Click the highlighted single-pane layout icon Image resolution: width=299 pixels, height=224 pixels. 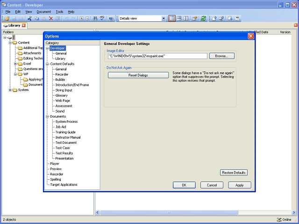point(172,19)
